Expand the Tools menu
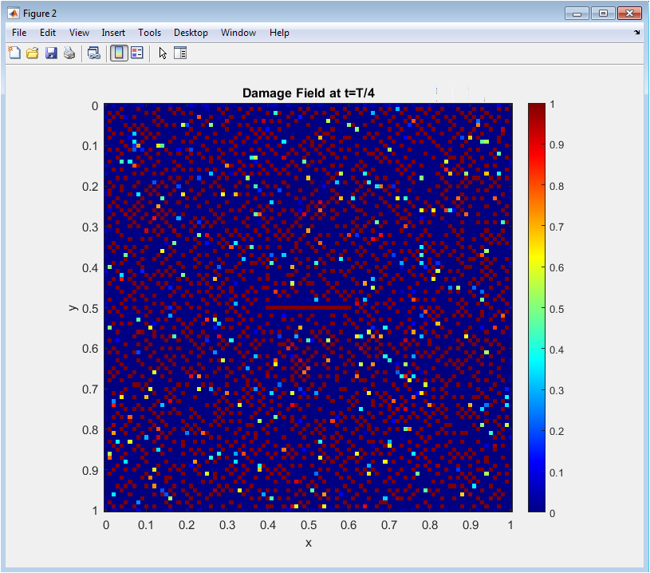The width and height of the screenshot is (650, 573). [x=149, y=33]
